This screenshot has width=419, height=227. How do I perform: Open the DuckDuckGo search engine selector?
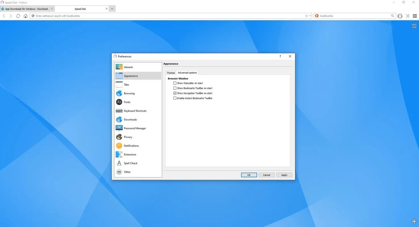click(317, 16)
